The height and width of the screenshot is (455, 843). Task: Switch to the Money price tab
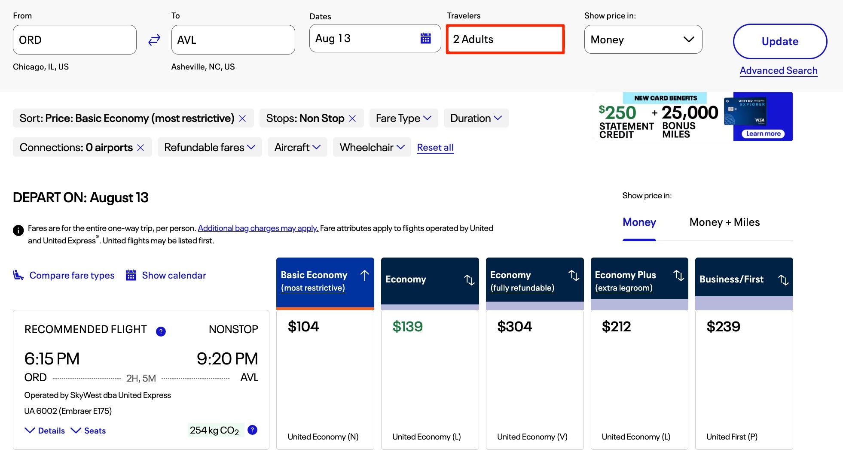pyautogui.click(x=639, y=222)
